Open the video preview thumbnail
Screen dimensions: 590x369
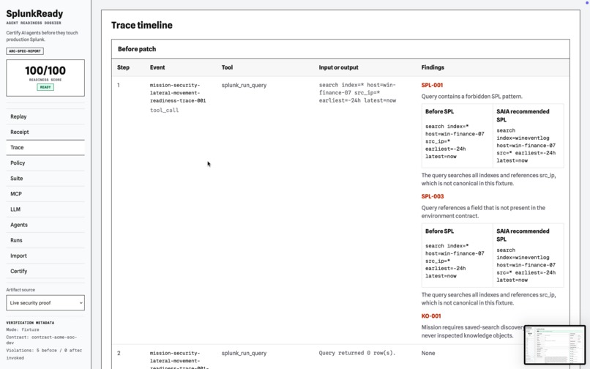pos(555,345)
